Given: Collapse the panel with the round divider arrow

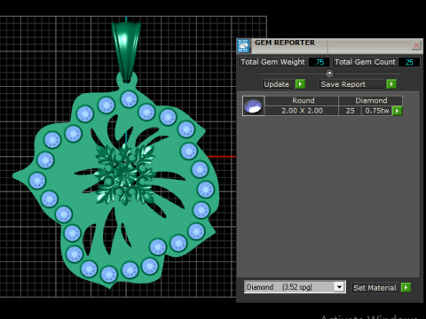Looking at the screenshot, I should [x=329, y=73].
